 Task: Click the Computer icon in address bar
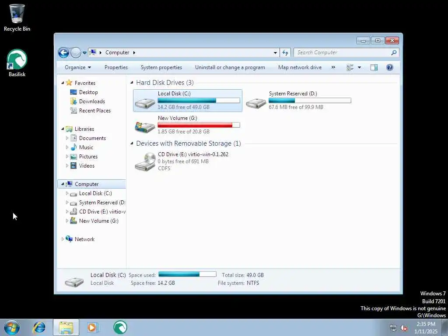[93, 52]
